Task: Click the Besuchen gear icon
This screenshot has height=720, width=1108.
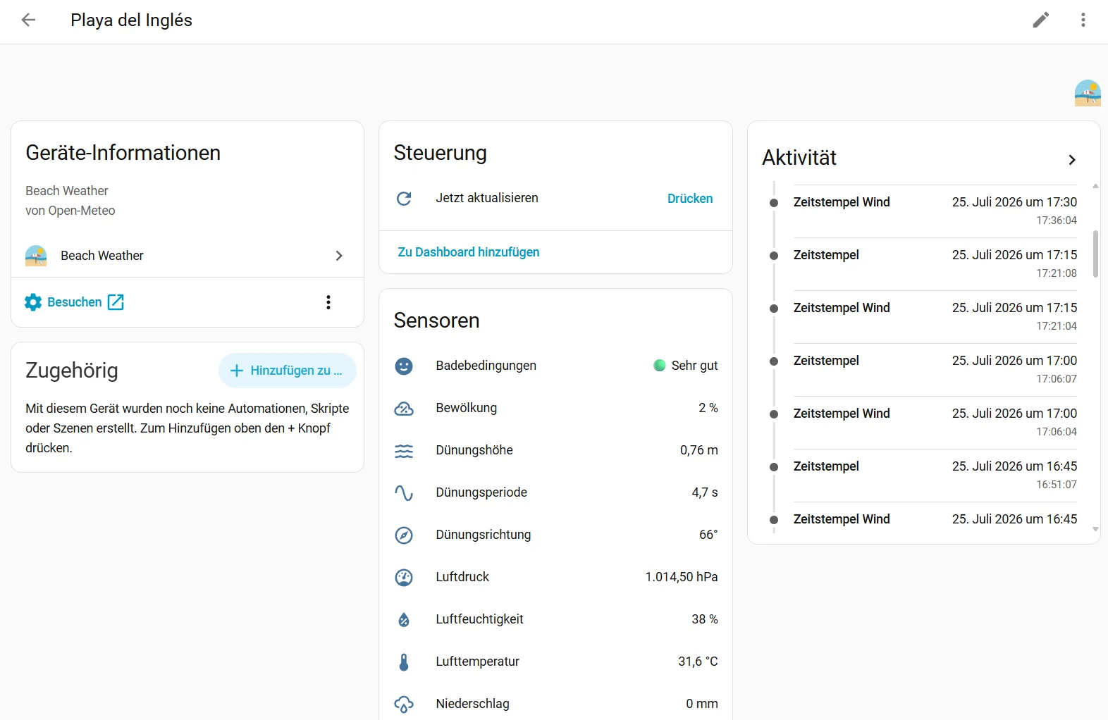Action: pyautogui.click(x=33, y=302)
